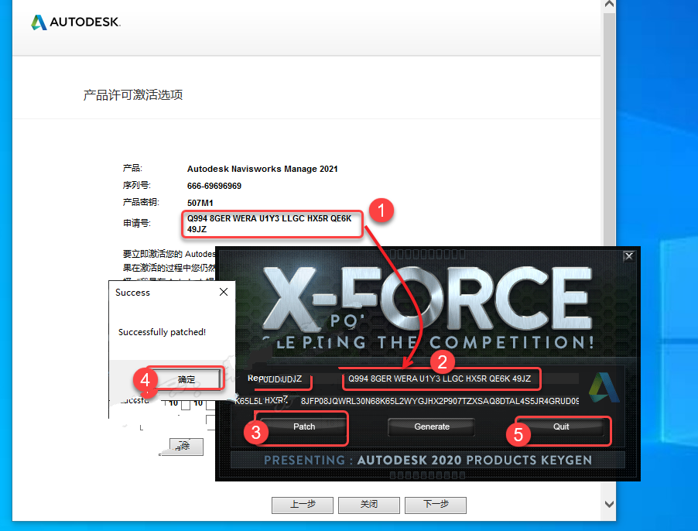Close the X-Force window using its X button
The image size is (698, 531).
pos(628,256)
